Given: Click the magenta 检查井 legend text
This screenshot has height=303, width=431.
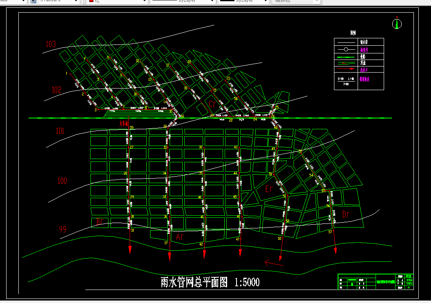Looking at the screenshot, I should tap(364, 50).
